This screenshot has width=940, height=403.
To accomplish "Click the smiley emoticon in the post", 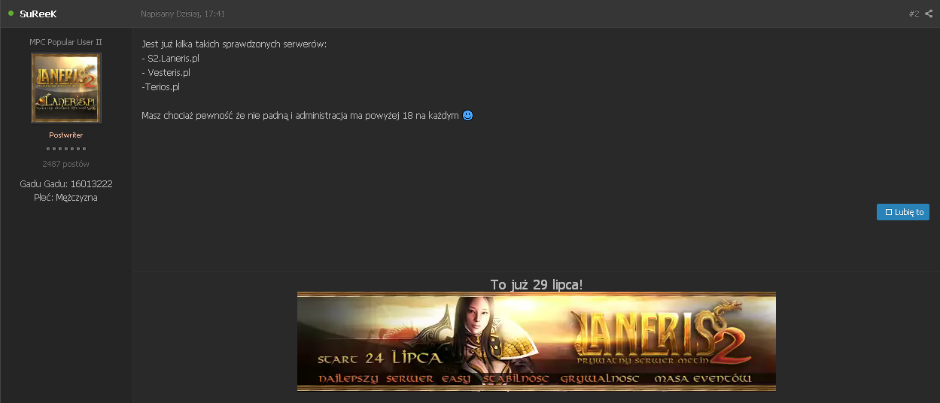I will click(x=467, y=116).
